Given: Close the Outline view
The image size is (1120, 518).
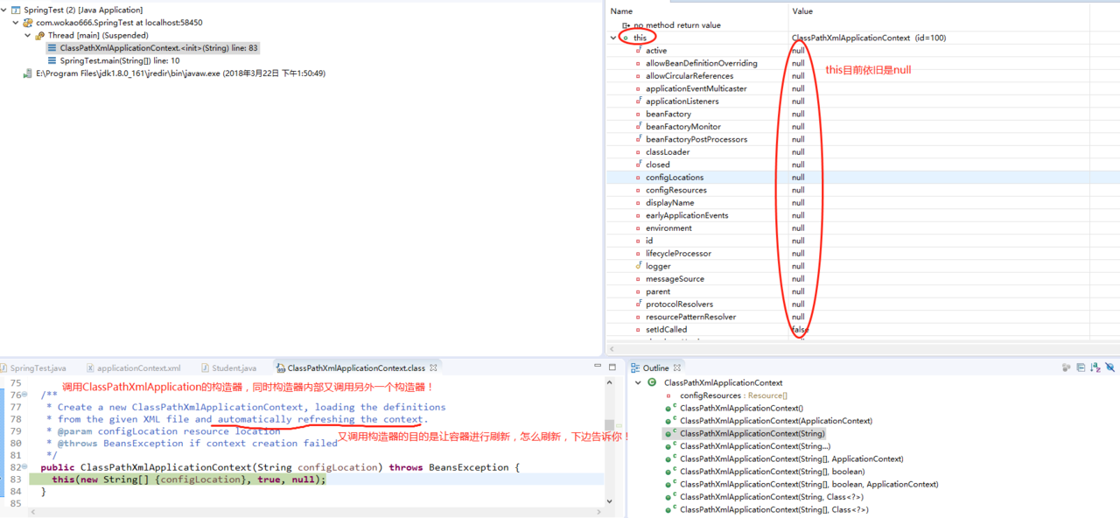Looking at the screenshot, I should pyautogui.click(x=677, y=368).
